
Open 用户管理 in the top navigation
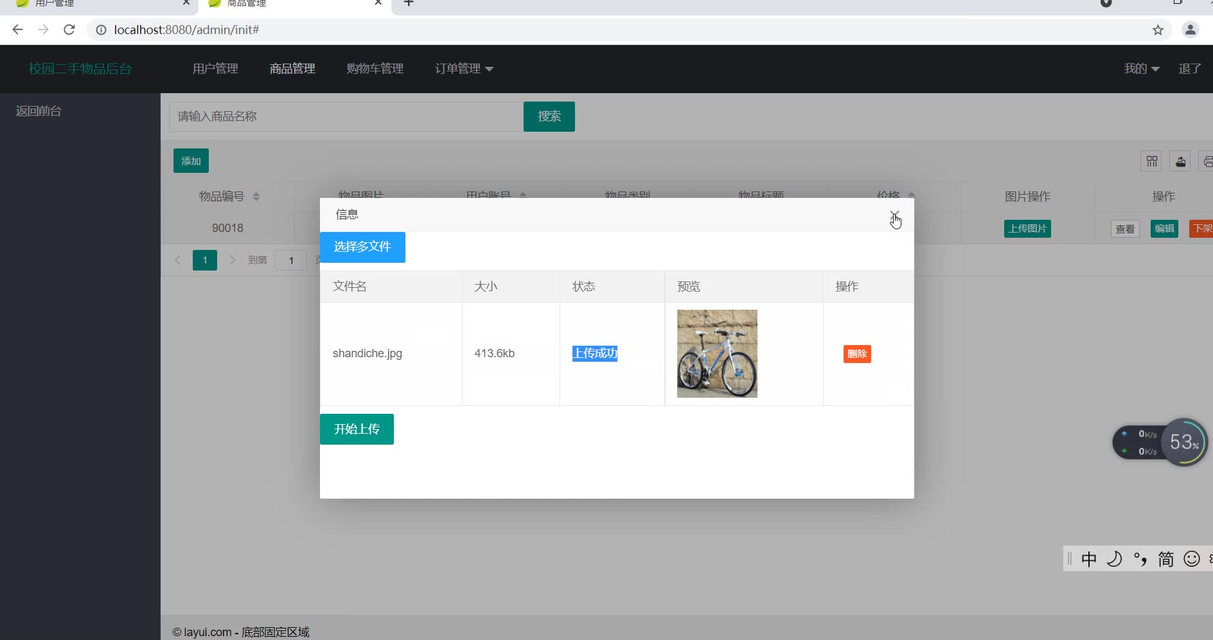[x=215, y=69]
